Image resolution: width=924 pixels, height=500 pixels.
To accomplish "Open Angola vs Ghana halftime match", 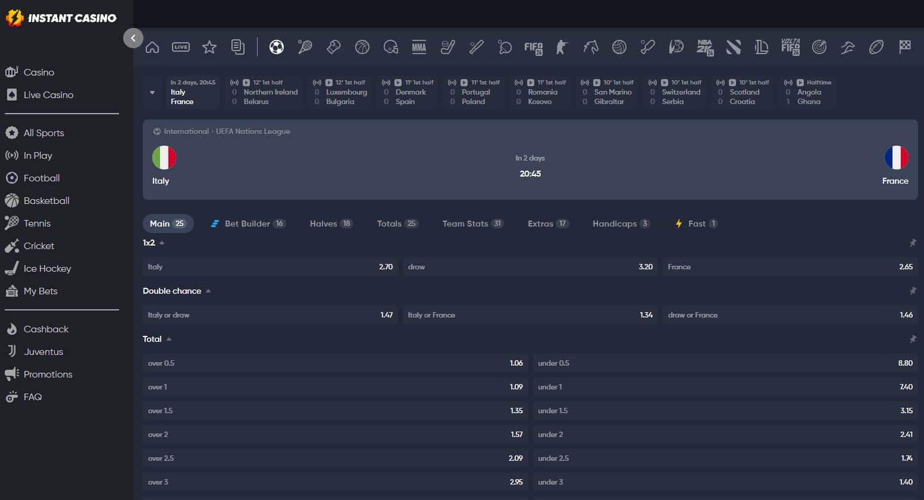I will (808, 92).
